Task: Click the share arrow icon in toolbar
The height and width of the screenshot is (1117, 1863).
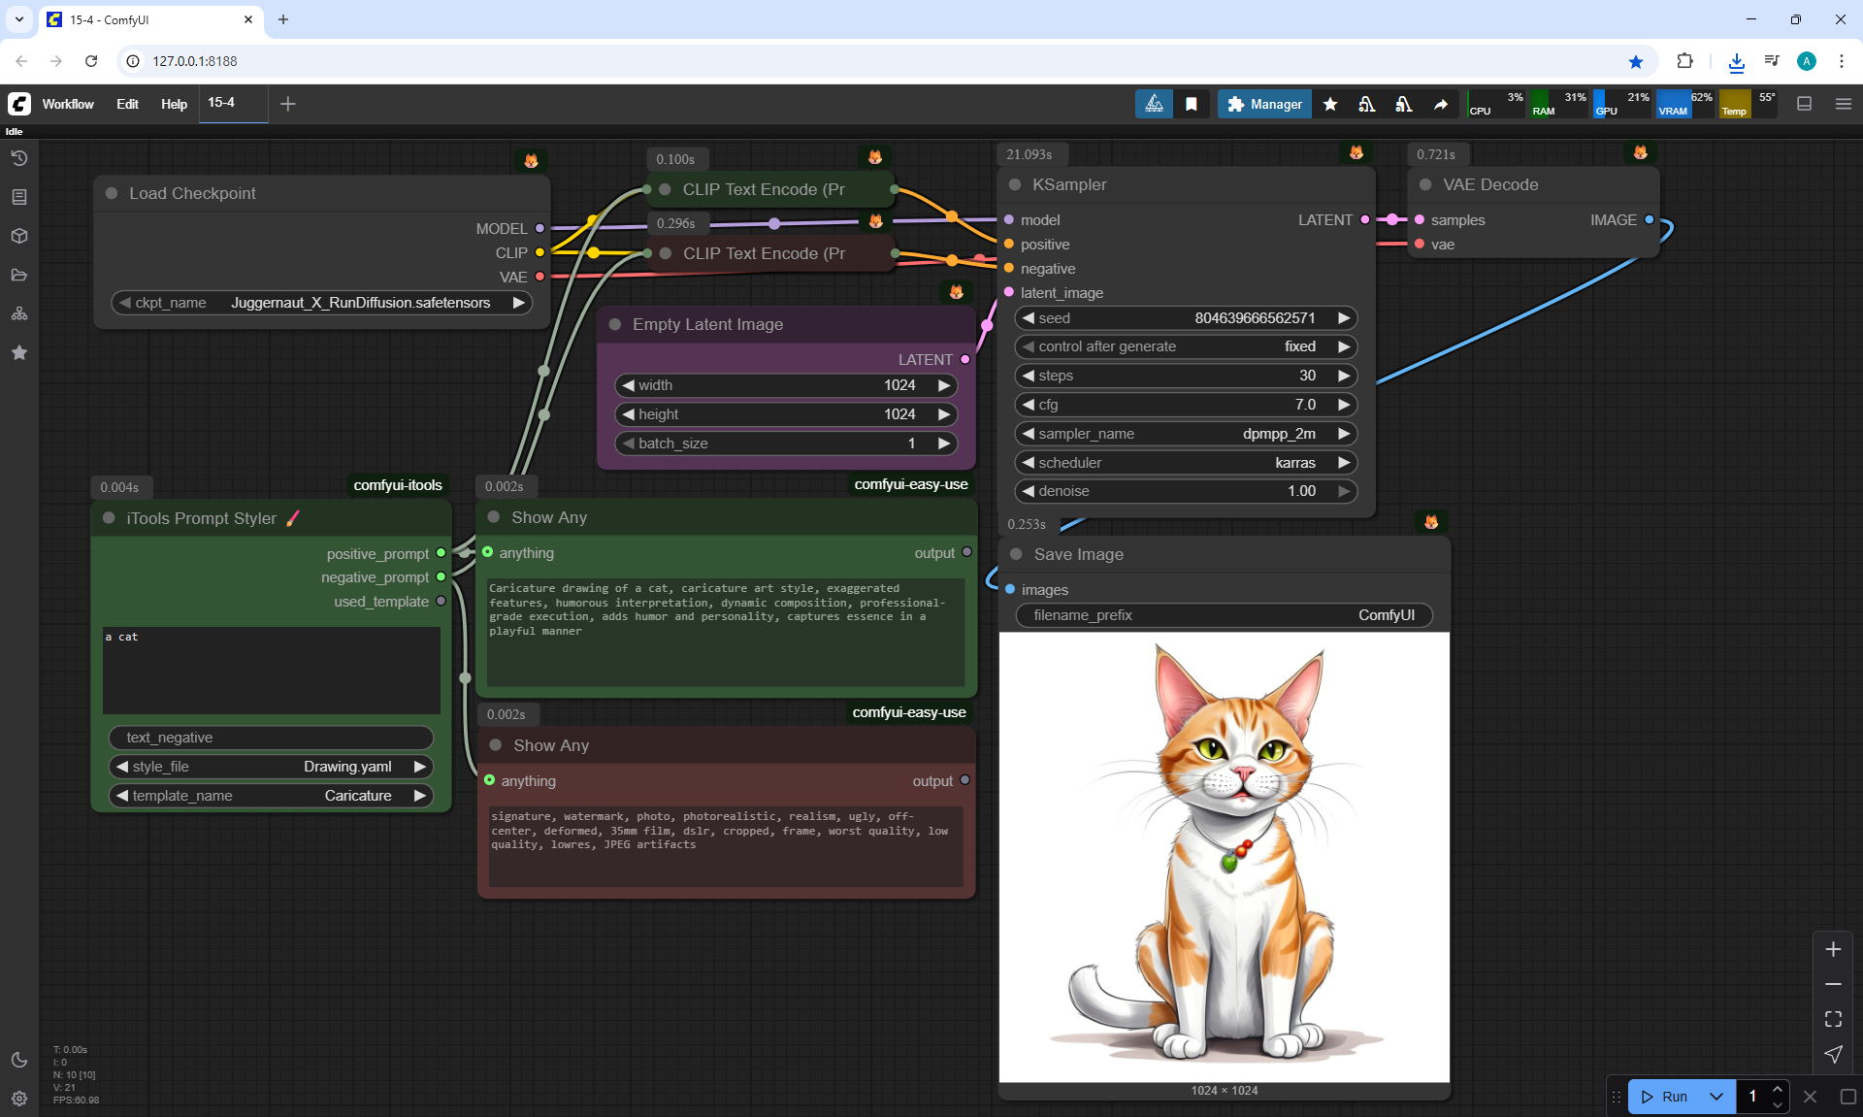Action: pyautogui.click(x=1441, y=104)
